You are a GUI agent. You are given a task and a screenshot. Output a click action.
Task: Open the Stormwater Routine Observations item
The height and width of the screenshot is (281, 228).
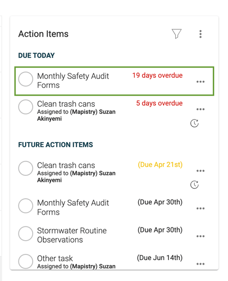pyautogui.click(x=72, y=235)
